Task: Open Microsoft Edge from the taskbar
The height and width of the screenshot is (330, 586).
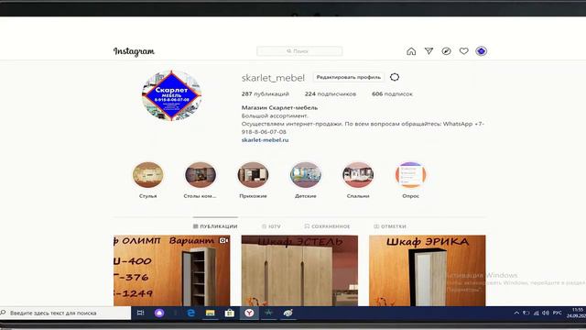Action: point(191,313)
